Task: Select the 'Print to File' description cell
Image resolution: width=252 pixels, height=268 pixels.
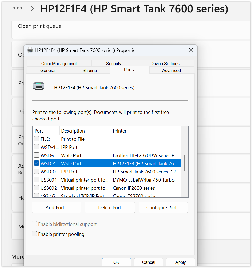Action: click(x=73, y=139)
